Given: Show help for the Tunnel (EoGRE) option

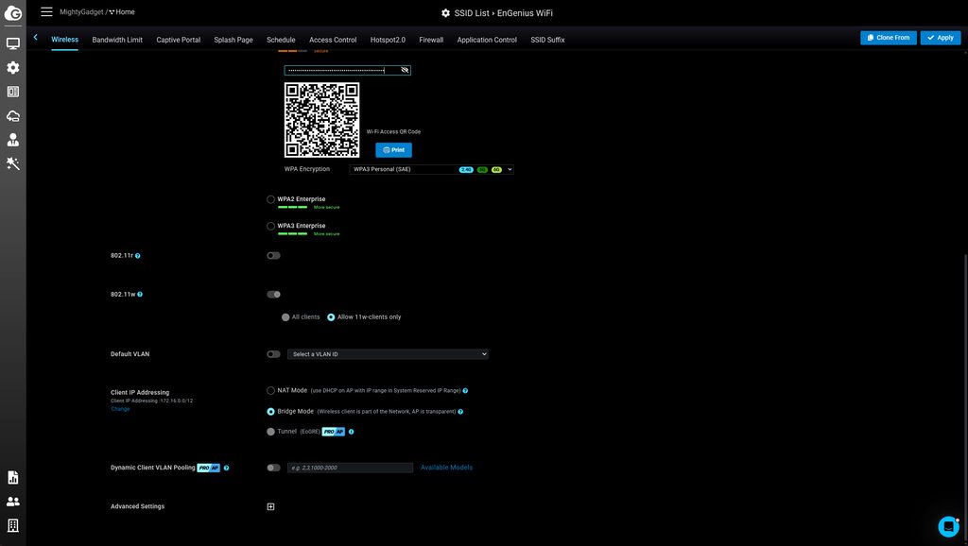Looking at the screenshot, I should pyautogui.click(x=352, y=432).
